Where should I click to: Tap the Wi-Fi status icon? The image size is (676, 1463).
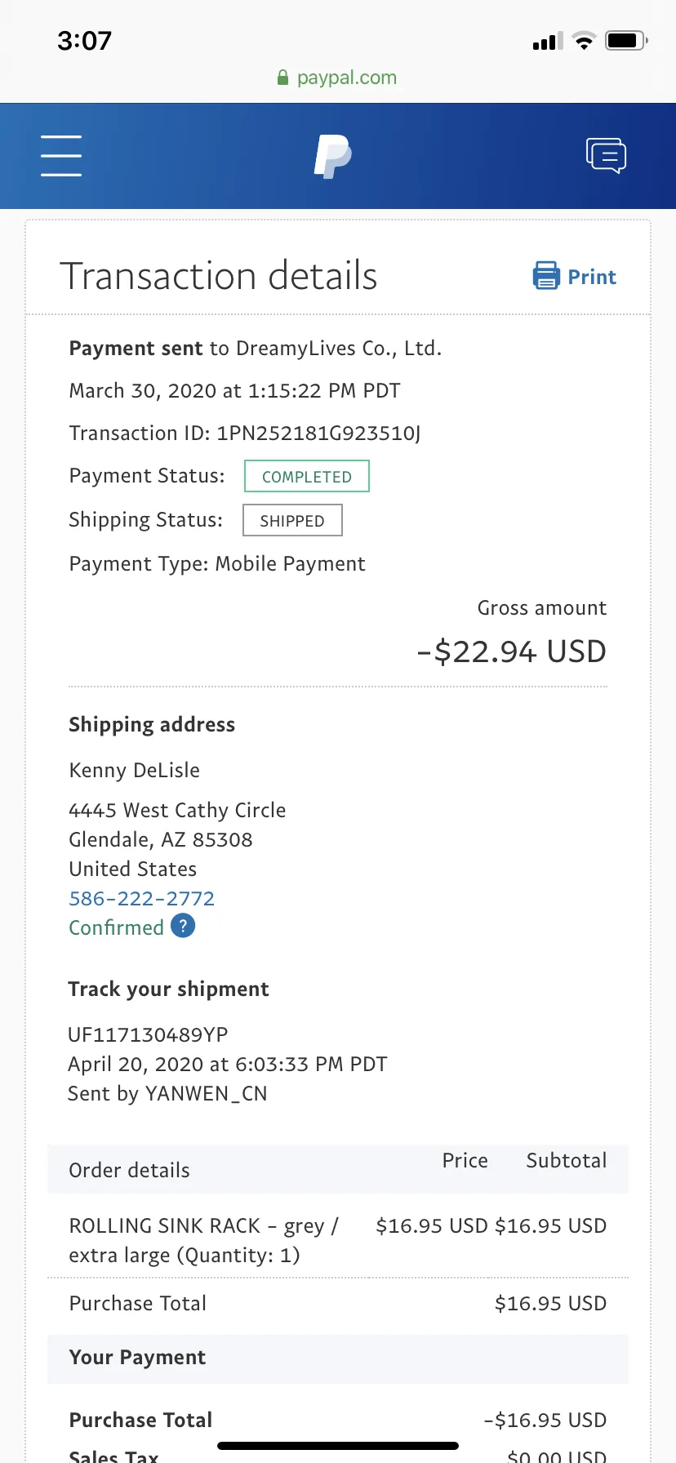pos(584,40)
